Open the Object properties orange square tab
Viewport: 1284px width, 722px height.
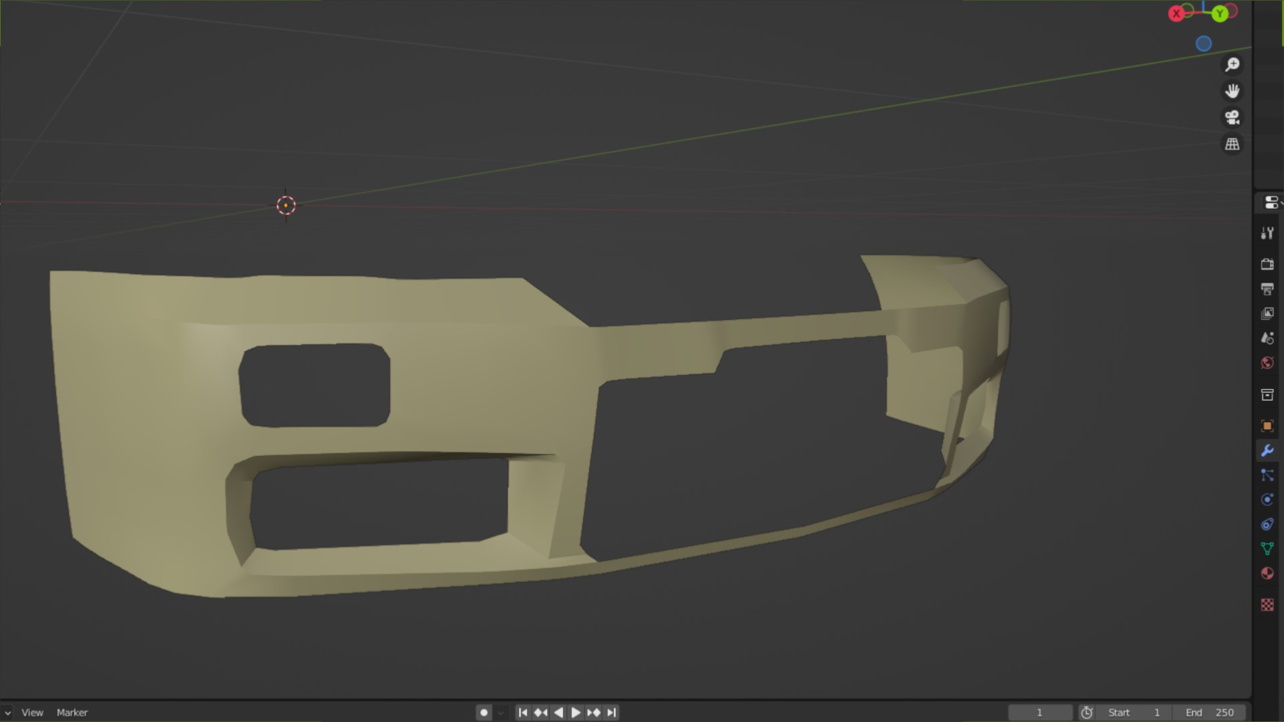coord(1267,426)
